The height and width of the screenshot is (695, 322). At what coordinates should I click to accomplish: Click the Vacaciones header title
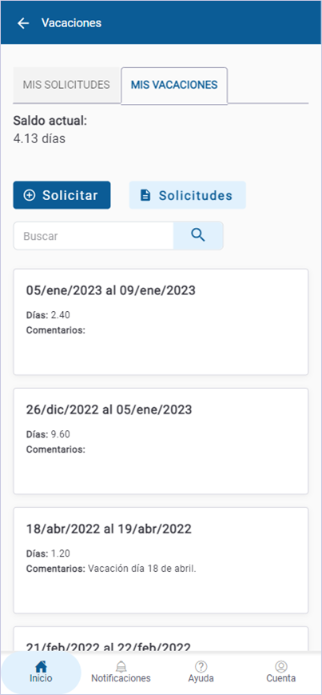point(71,23)
